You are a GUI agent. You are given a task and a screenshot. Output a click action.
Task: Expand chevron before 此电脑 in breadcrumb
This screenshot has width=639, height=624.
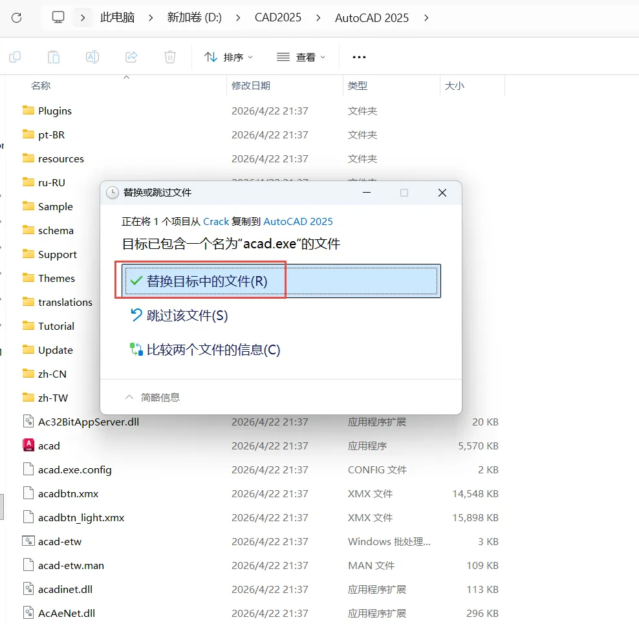[x=83, y=17]
